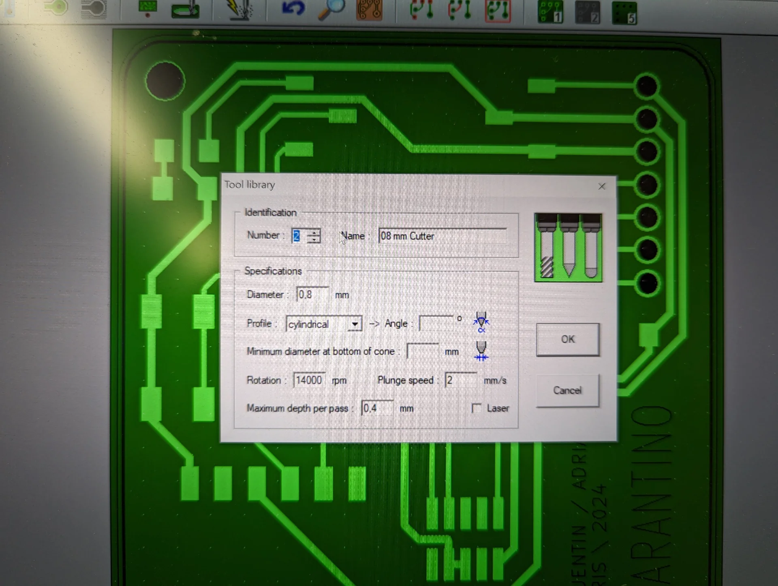Click the Diameter input field
This screenshot has height=586, width=778.
coord(312,295)
